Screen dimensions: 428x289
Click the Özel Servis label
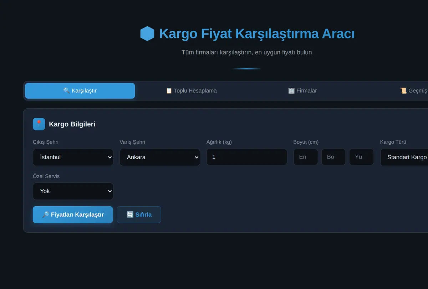click(x=46, y=176)
